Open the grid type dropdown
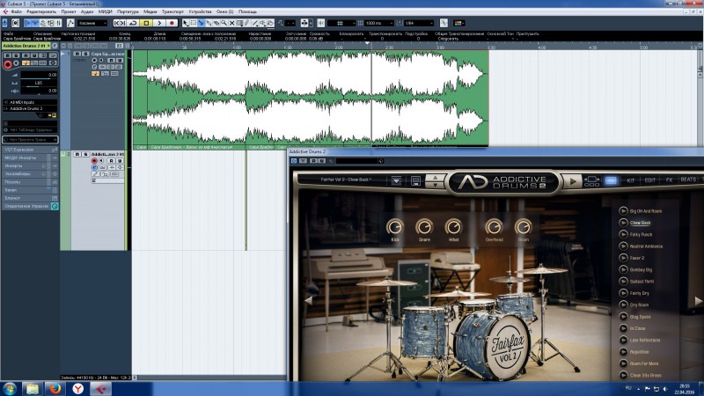The image size is (704, 396). click(x=342, y=23)
